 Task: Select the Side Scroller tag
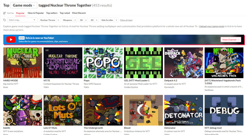click(x=107, y=20)
